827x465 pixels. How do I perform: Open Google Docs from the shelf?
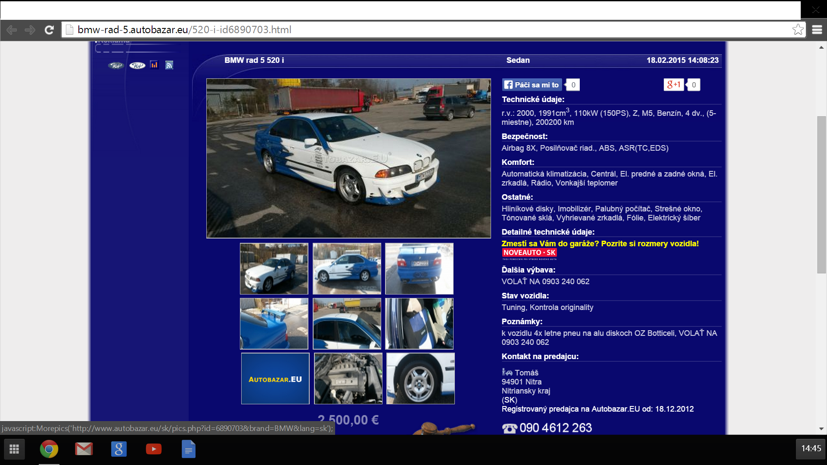188,449
